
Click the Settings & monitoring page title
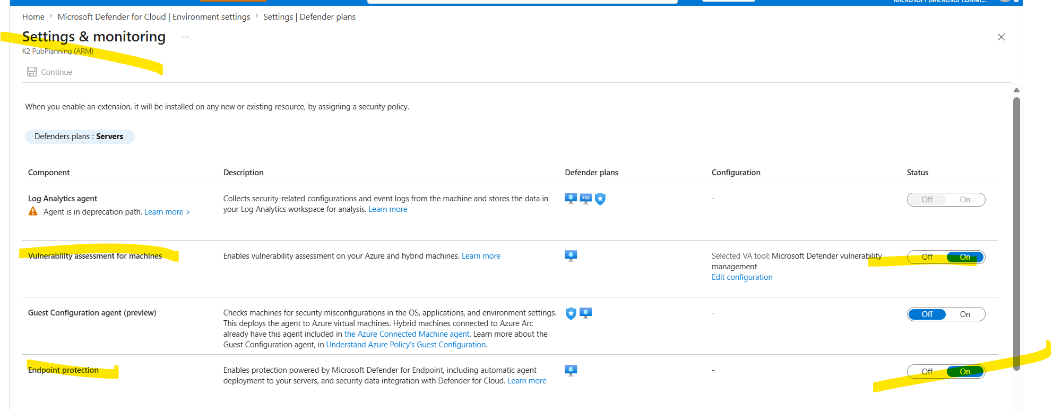click(94, 37)
